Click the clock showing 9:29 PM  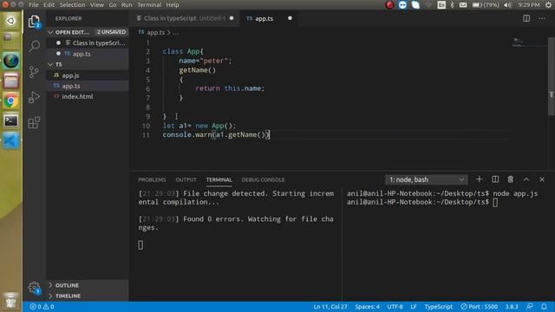(x=529, y=5)
